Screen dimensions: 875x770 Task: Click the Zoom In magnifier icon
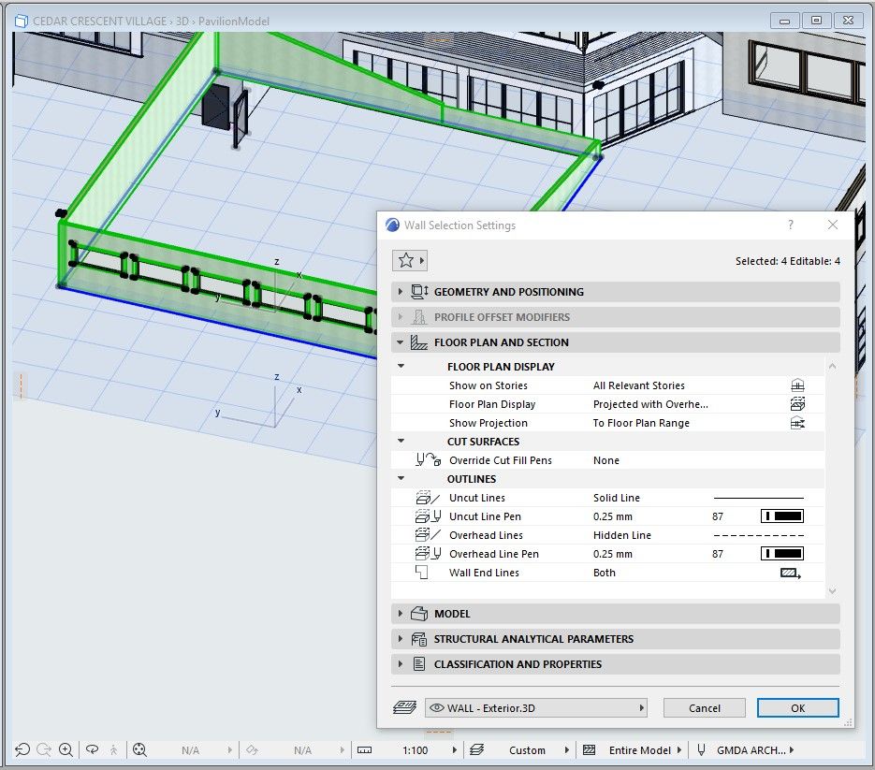pos(66,749)
